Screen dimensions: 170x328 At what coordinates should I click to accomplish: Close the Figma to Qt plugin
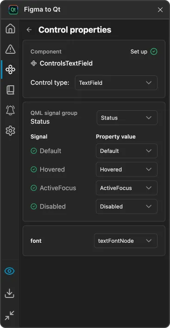point(160,10)
